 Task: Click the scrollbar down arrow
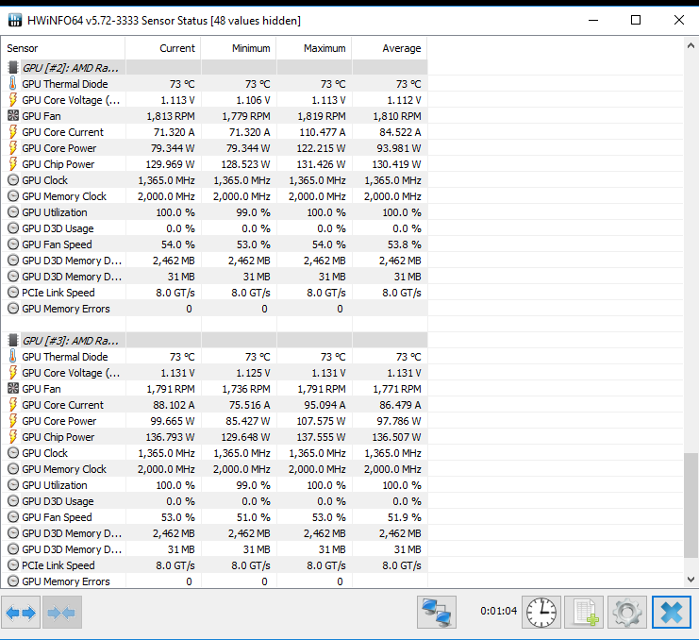[x=691, y=580]
